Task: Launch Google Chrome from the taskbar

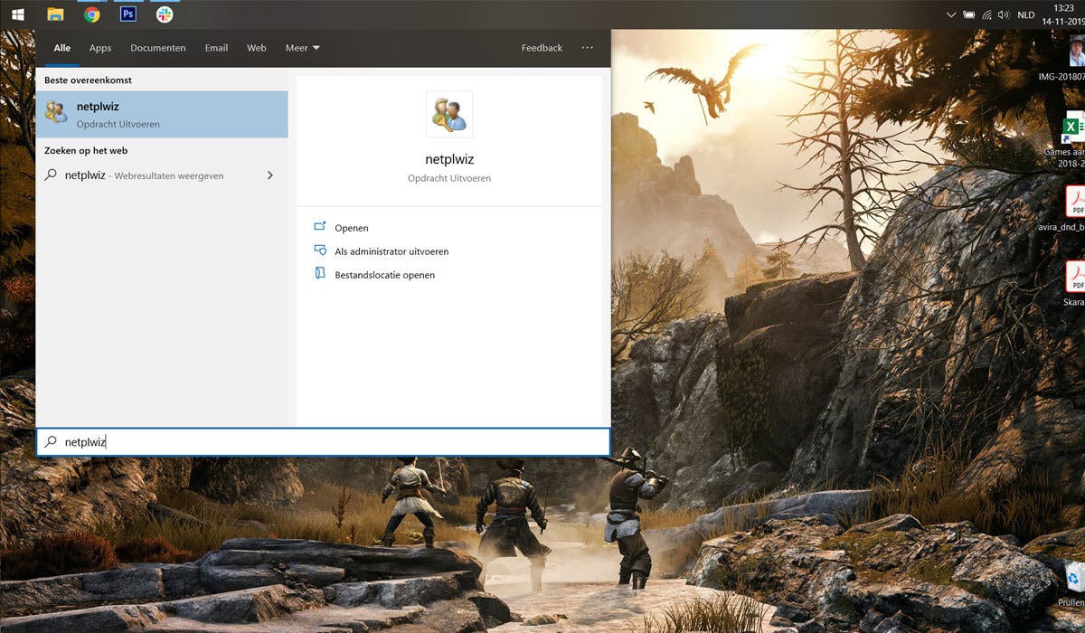Action: (91, 14)
